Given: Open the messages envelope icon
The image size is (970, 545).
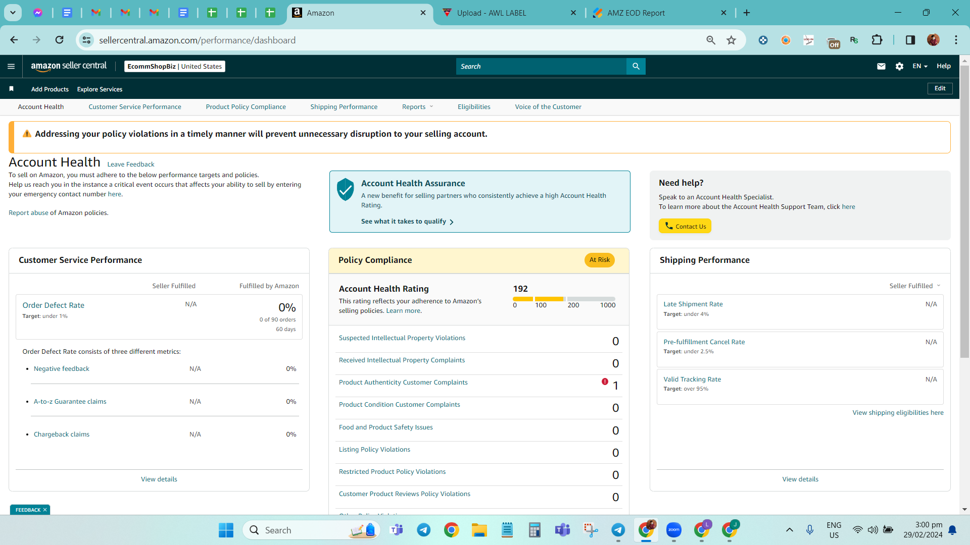Looking at the screenshot, I should (x=881, y=66).
